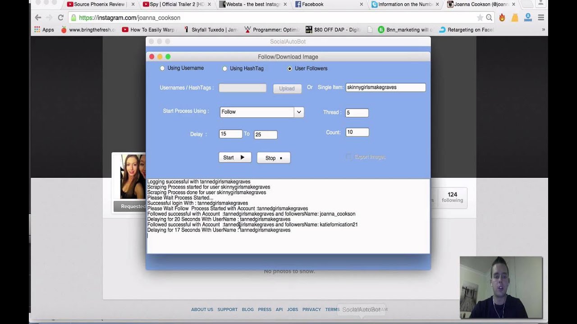577x324 pixels.
Task: Select the User Followers radio button
Action: point(289,69)
